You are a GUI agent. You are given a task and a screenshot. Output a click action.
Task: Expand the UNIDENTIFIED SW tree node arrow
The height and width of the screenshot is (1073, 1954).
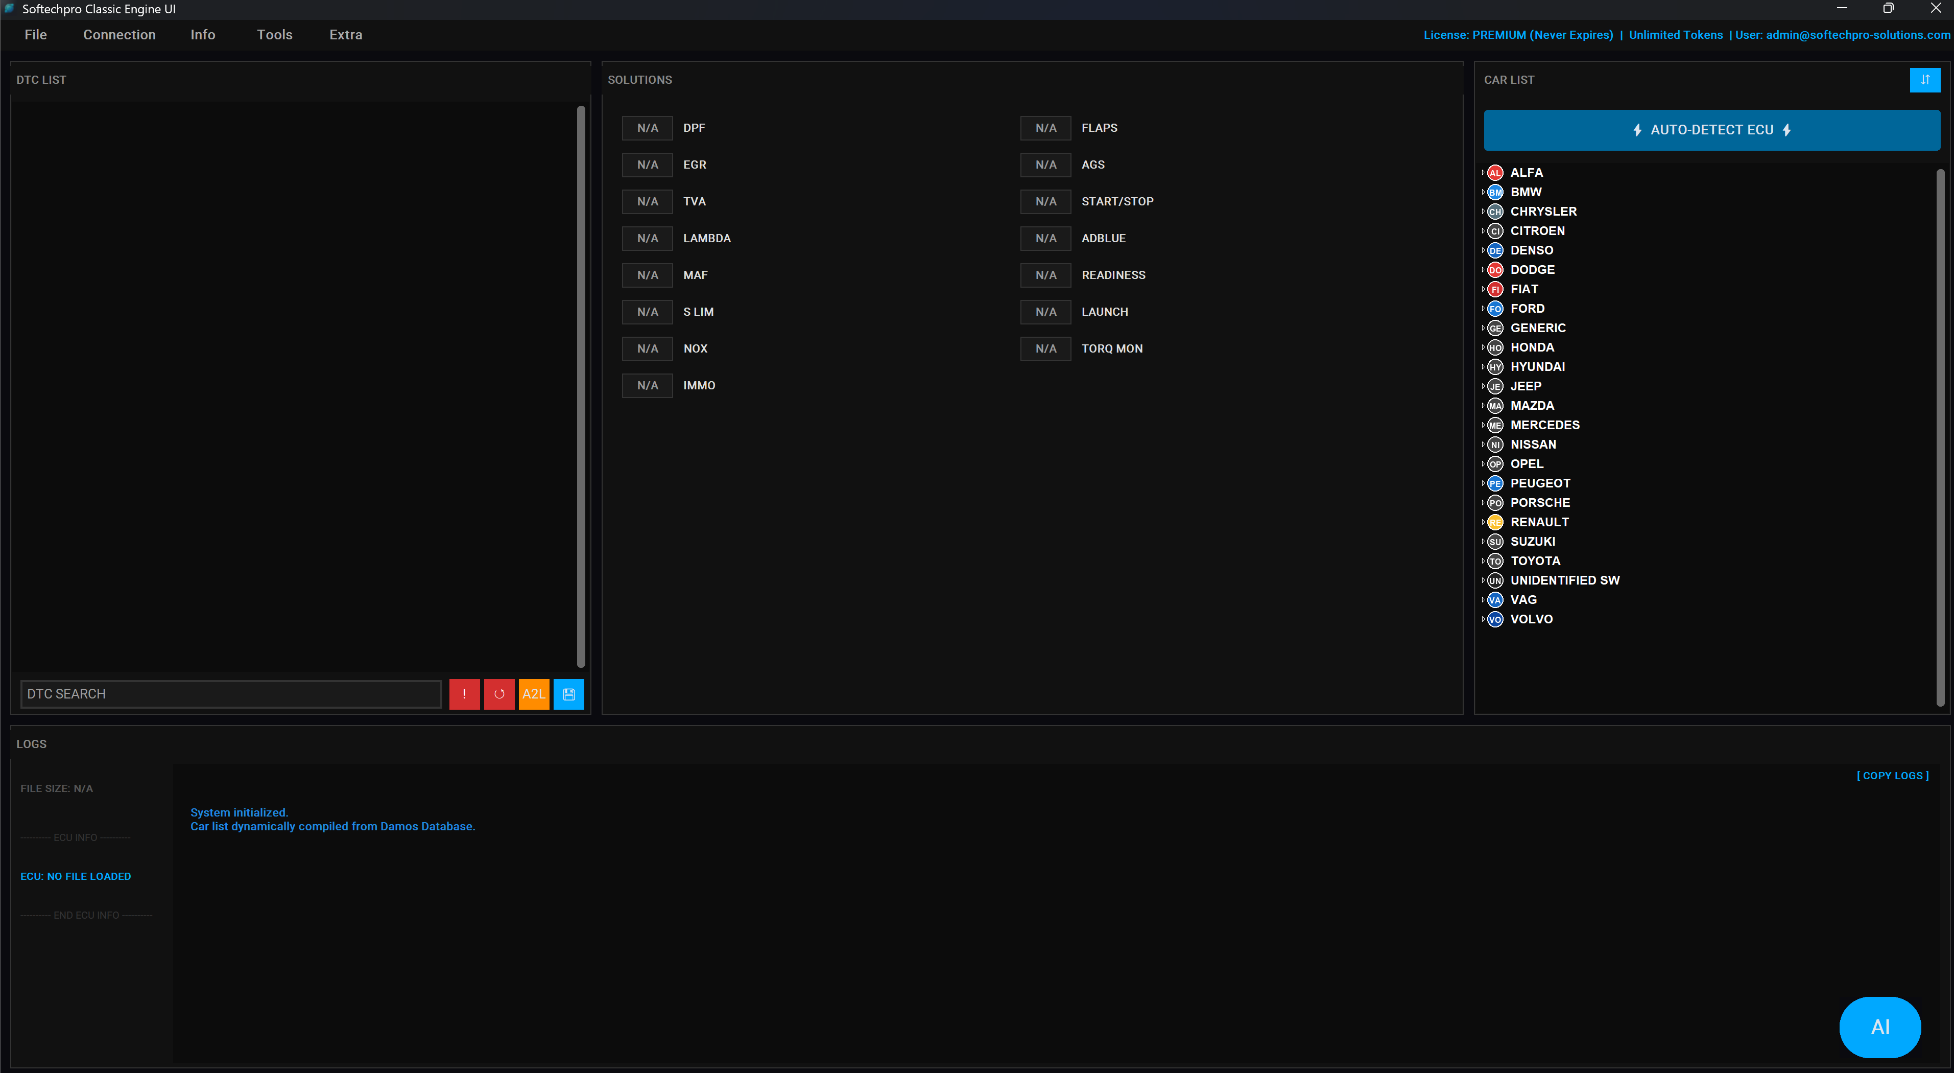click(1483, 580)
